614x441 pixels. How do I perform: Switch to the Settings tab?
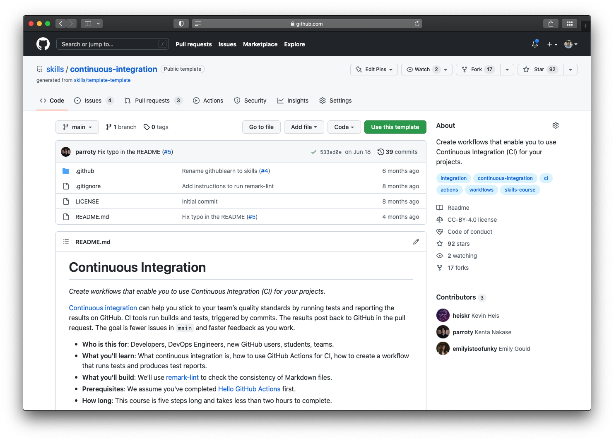point(335,101)
